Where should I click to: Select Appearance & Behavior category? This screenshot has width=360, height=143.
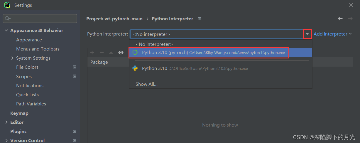click(x=37, y=31)
